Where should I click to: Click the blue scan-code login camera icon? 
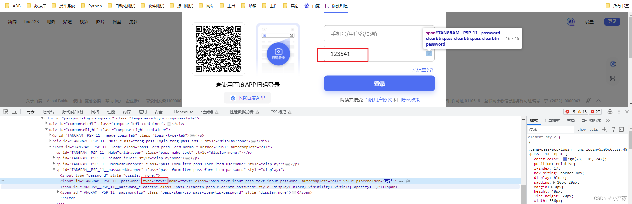coord(278,53)
